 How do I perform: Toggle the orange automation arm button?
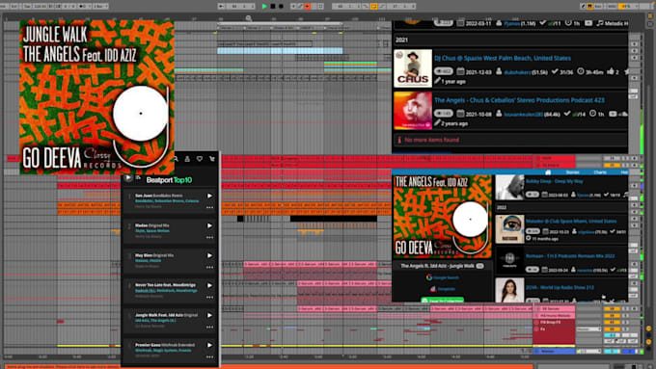(x=307, y=7)
